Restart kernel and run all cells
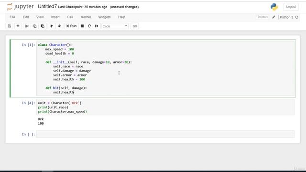306x172 pixels. [x=97, y=26]
